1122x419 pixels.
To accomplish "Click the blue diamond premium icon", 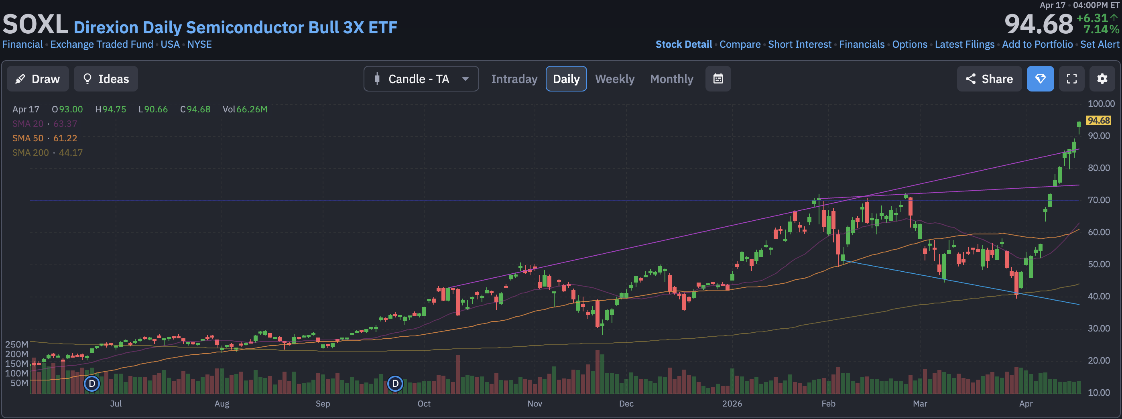I will [x=1040, y=79].
